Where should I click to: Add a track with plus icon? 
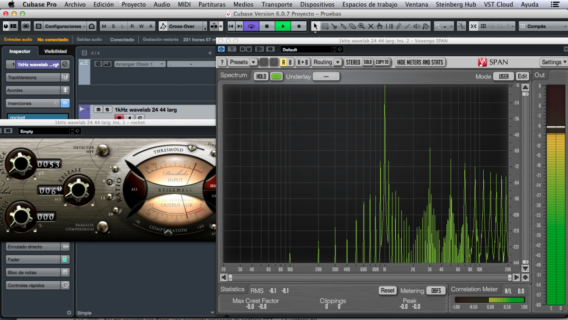[x=210, y=53]
